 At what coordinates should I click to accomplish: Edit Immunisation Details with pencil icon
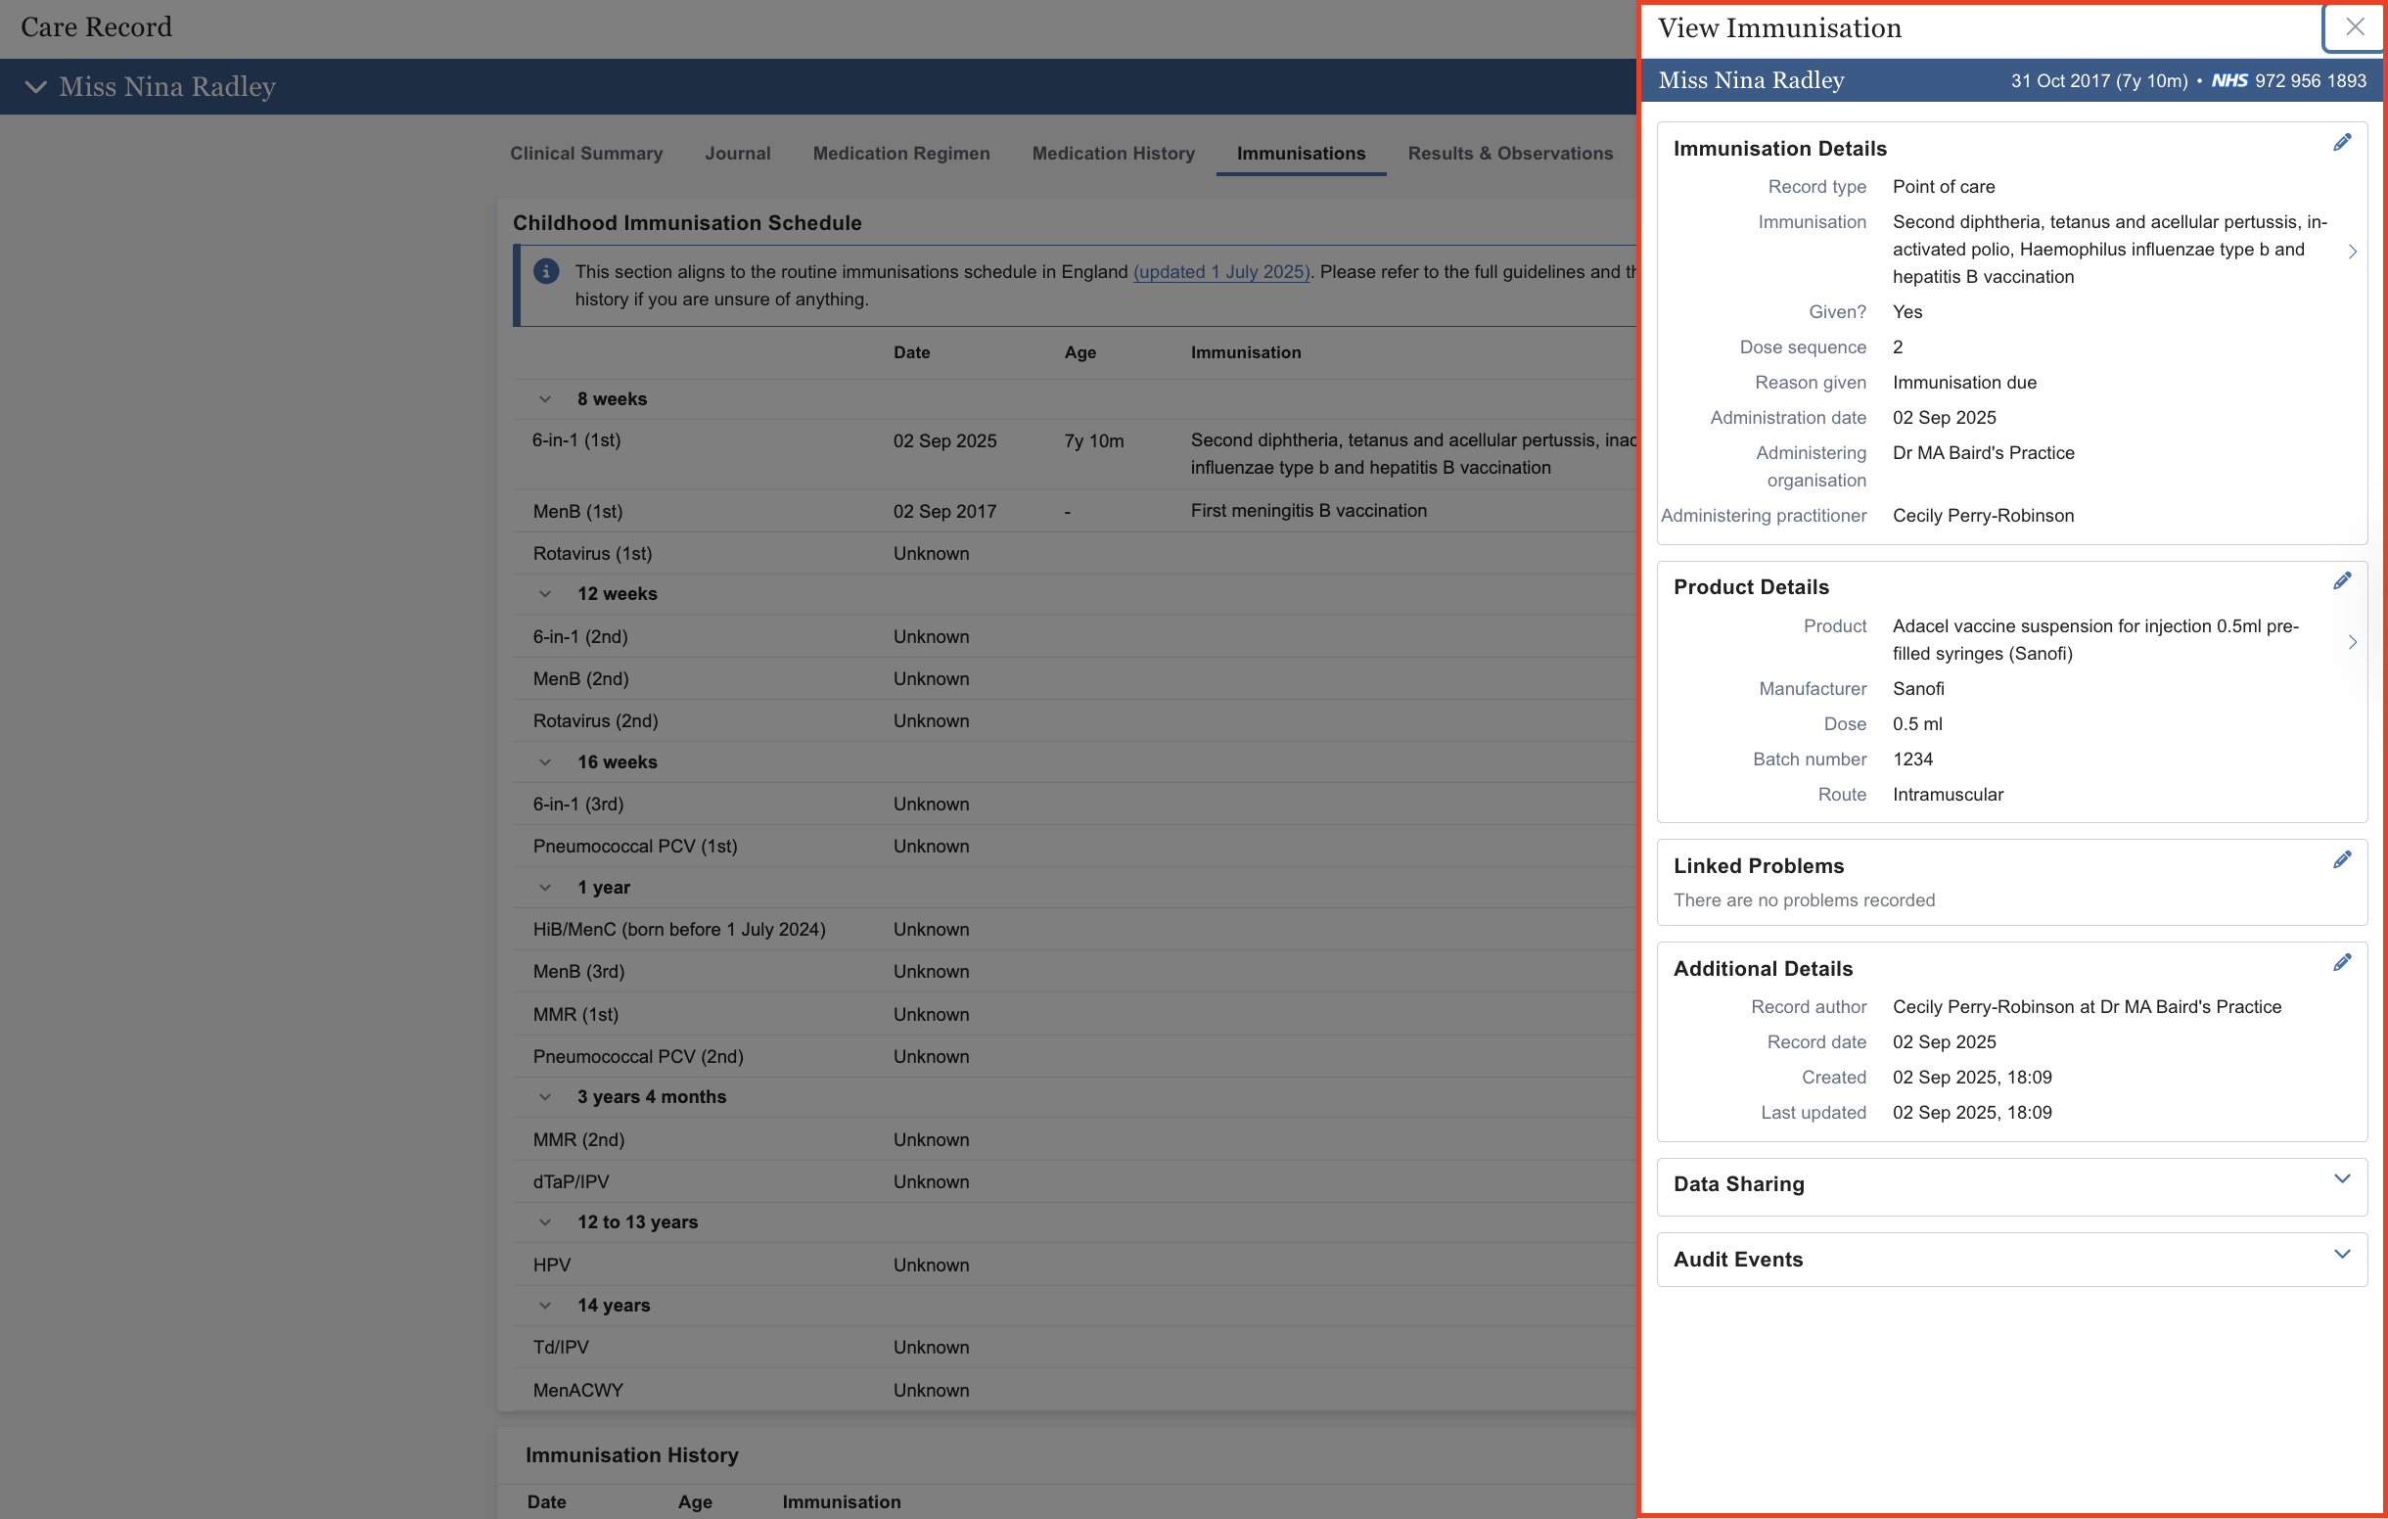click(x=2341, y=143)
